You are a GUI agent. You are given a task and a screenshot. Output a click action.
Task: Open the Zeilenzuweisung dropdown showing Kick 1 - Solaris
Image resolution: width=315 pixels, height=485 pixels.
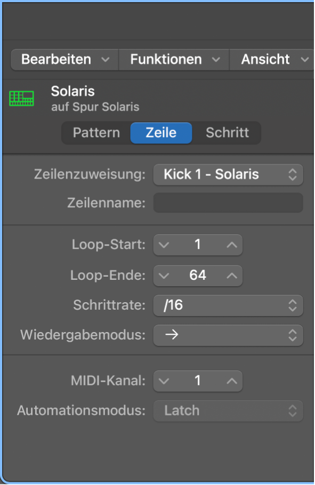228,174
